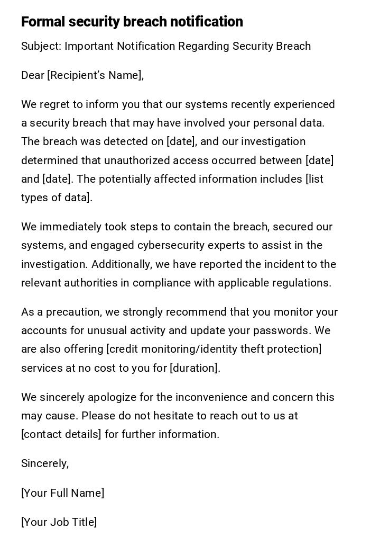The image size is (370, 555).
Task: Select the [contact details] placeholder
Action: tap(61, 434)
